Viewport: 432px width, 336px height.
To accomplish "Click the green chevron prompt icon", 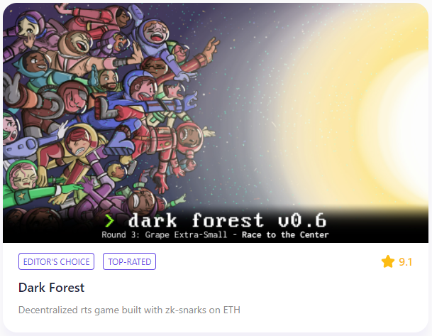I will (x=109, y=221).
